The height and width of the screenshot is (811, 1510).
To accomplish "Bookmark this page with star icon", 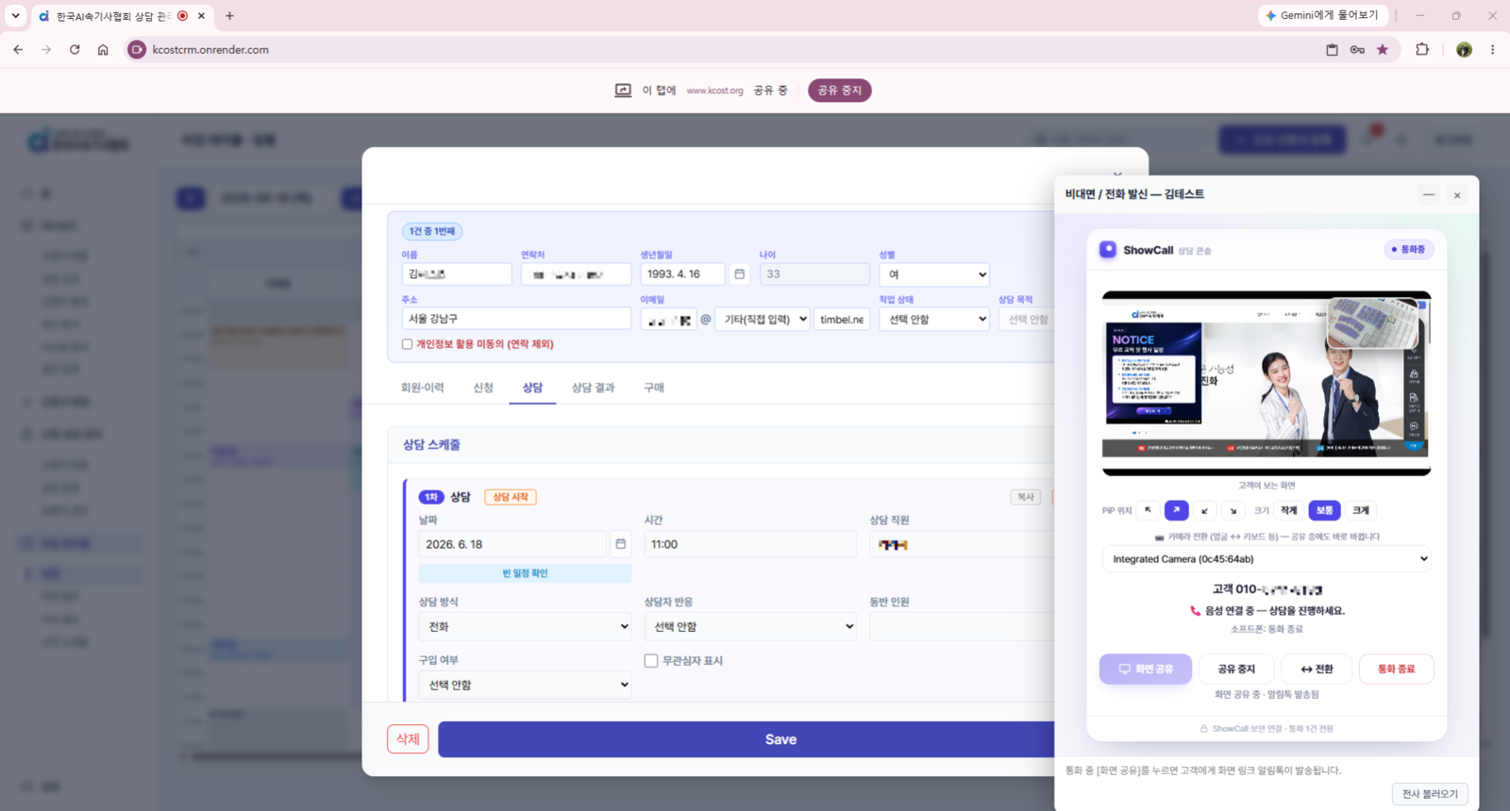I will pyautogui.click(x=1383, y=50).
